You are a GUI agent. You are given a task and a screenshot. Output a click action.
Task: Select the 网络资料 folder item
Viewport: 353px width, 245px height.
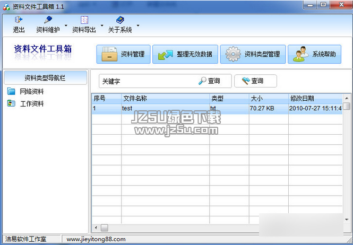point(25,91)
